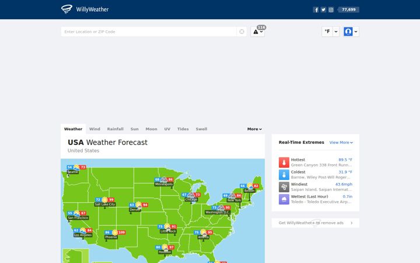The height and width of the screenshot is (263, 420).
Task: Select Boston weather icon on map
Action: tap(250, 186)
